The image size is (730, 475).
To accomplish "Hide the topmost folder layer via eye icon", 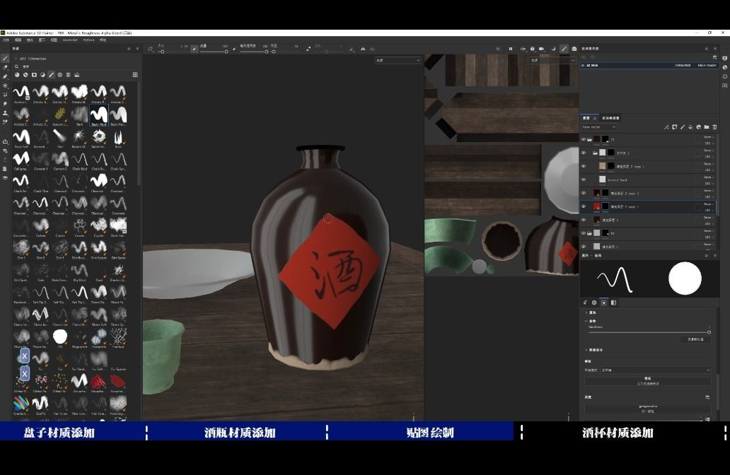I will point(584,139).
